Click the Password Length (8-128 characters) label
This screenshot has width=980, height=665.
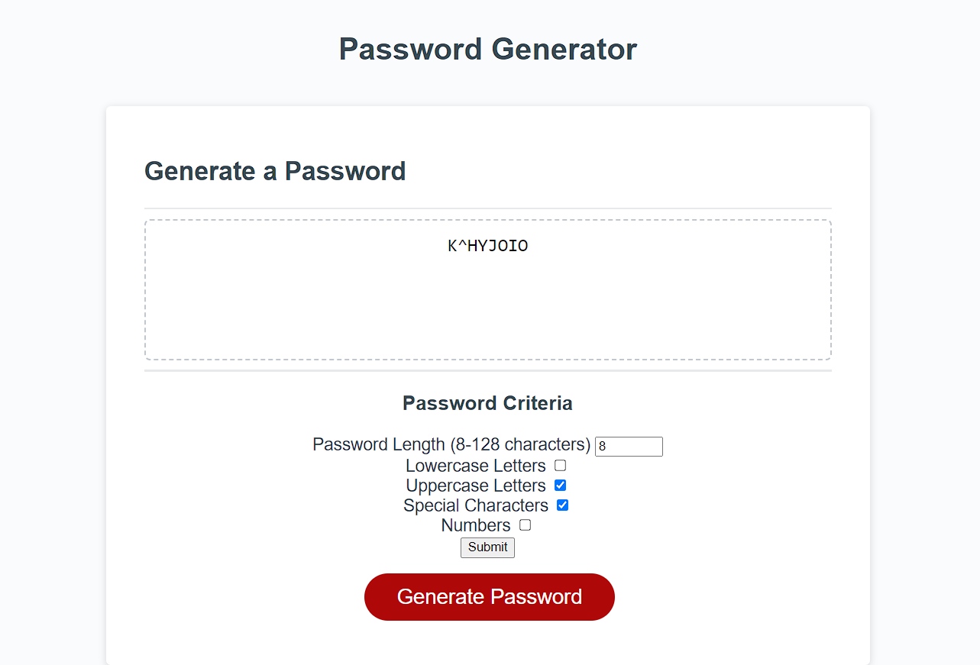(x=451, y=444)
